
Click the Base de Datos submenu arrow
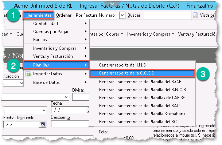[86, 82]
